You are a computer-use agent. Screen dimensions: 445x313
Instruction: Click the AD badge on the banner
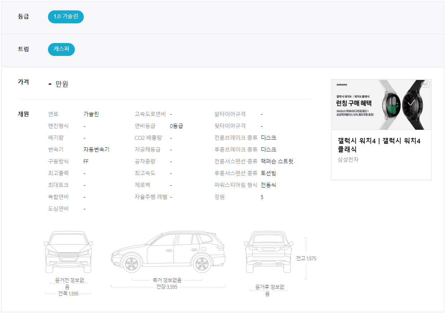point(425,84)
